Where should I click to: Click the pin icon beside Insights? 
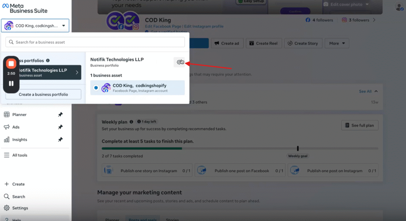coord(60,139)
